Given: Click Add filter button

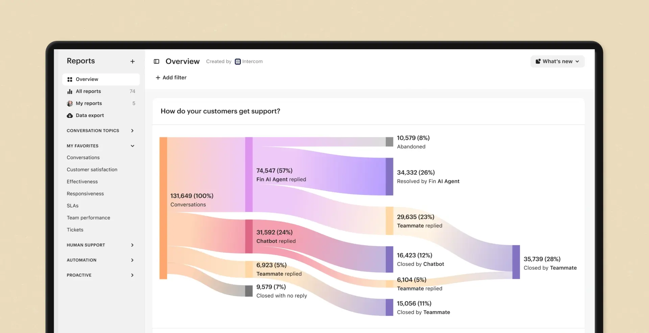Looking at the screenshot, I should tap(171, 78).
